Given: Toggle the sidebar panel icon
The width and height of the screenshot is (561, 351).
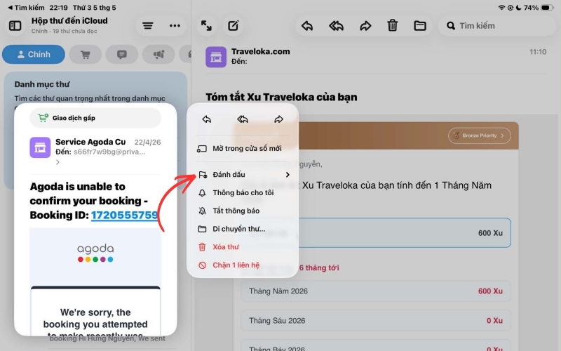Looking at the screenshot, I should [15, 26].
